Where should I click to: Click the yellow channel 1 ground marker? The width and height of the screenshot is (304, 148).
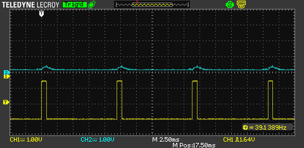[7, 77]
